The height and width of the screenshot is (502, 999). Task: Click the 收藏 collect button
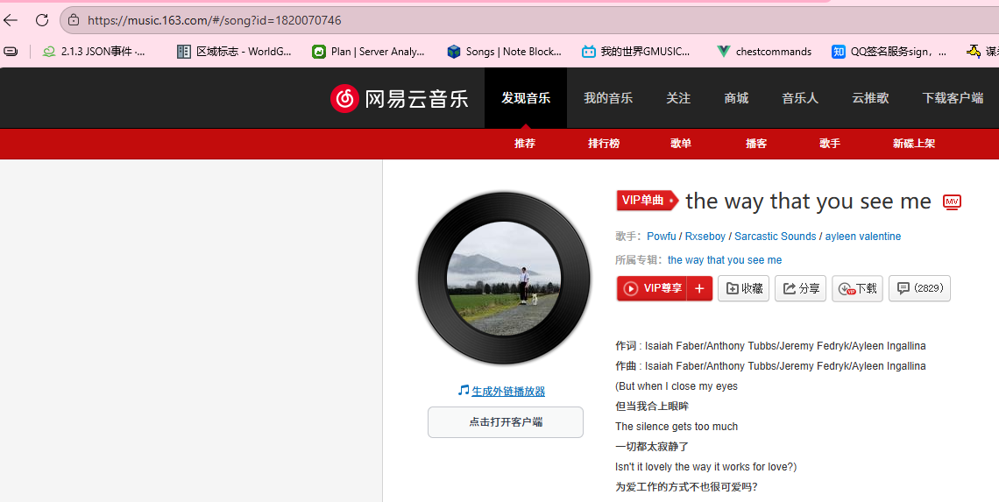pyautogui.click(x=743, y=289)
